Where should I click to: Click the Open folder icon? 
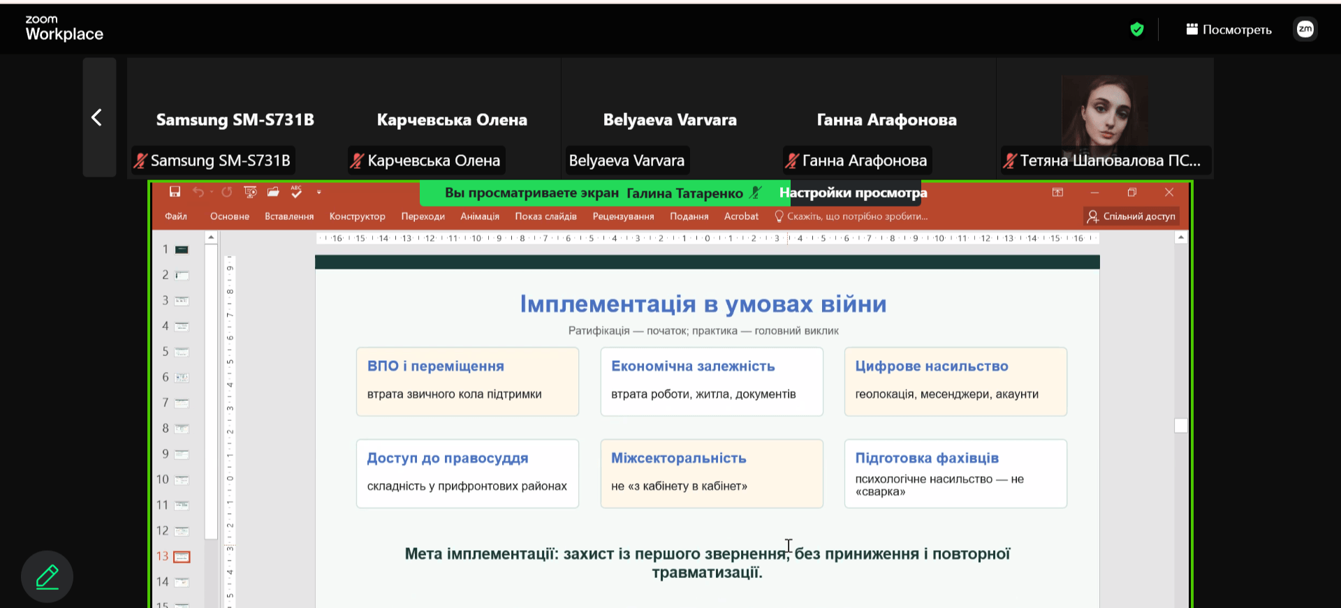[273, 192]
